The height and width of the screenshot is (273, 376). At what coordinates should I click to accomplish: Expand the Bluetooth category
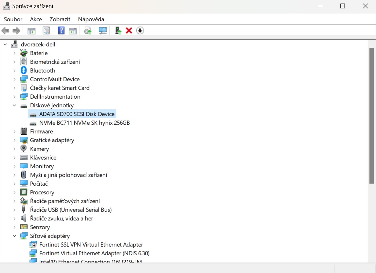pos(15,71)
